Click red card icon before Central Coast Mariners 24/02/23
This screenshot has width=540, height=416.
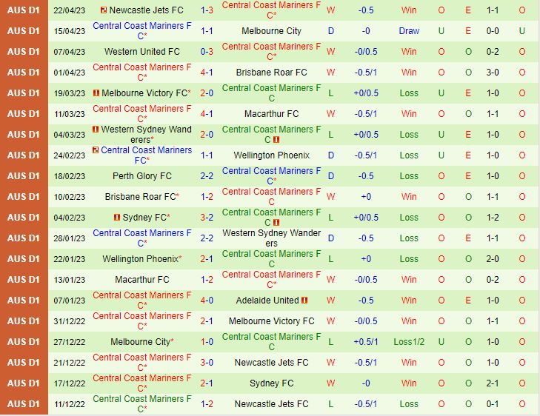click(96, 150)
